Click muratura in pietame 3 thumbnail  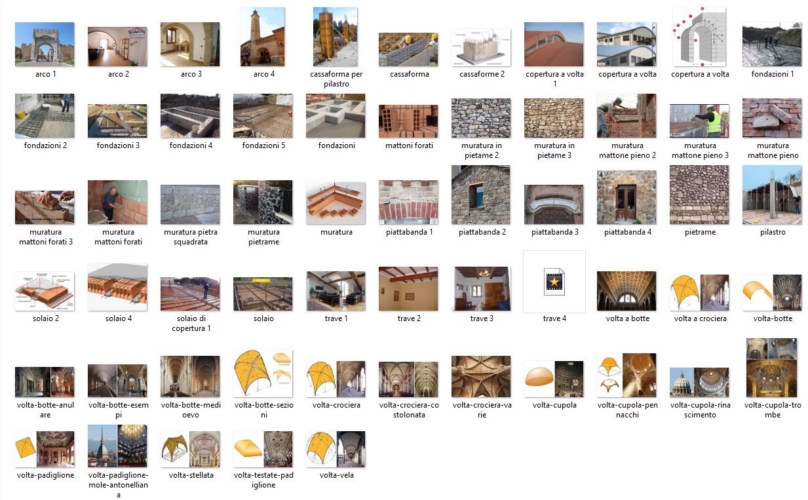click(554, 119)
